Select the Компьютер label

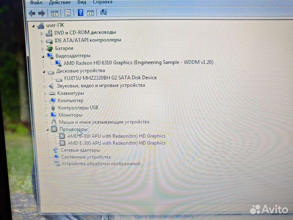click(70, 101)
